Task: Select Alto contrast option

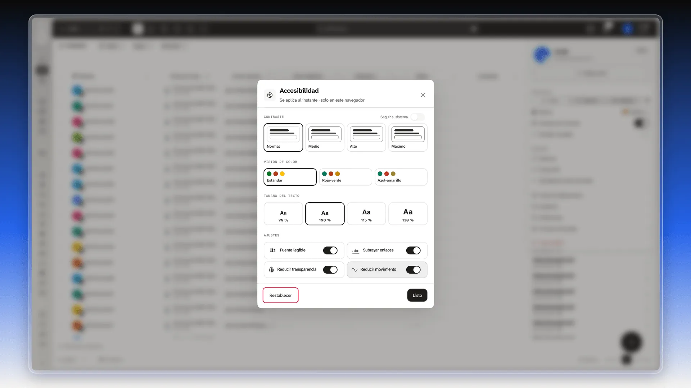Action: pyautogui.click(x=366, y=138)
